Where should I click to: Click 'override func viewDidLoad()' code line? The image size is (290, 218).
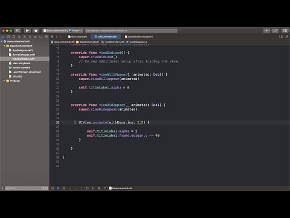click(100, 53)
